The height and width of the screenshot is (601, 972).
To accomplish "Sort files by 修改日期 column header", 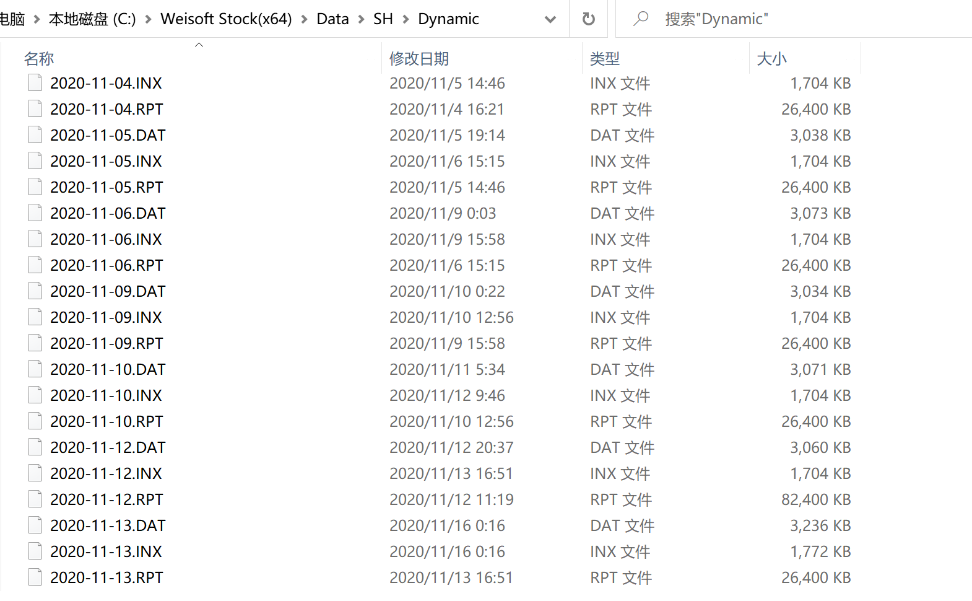I will (419, 59).
